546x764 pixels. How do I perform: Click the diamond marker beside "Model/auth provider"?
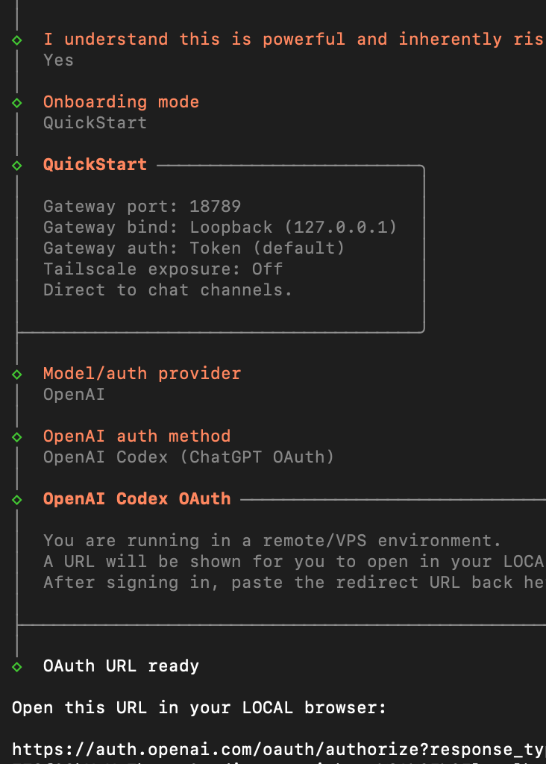pos(16,374)
